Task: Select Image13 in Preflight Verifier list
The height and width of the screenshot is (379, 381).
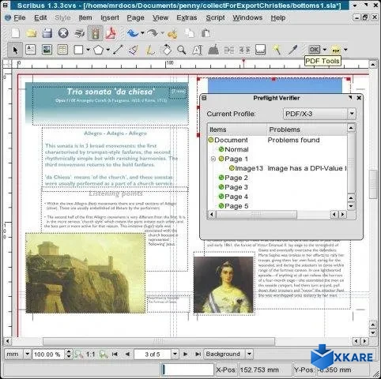Action: coord(246,168)
